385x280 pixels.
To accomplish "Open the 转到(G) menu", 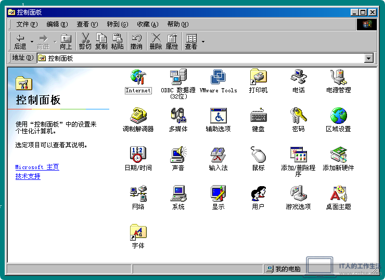I will 118,24.
